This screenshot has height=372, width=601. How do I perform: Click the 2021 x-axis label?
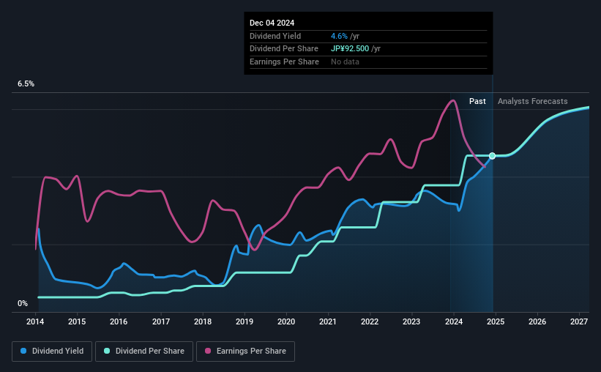pyautogui.click(x=328, y=321)
